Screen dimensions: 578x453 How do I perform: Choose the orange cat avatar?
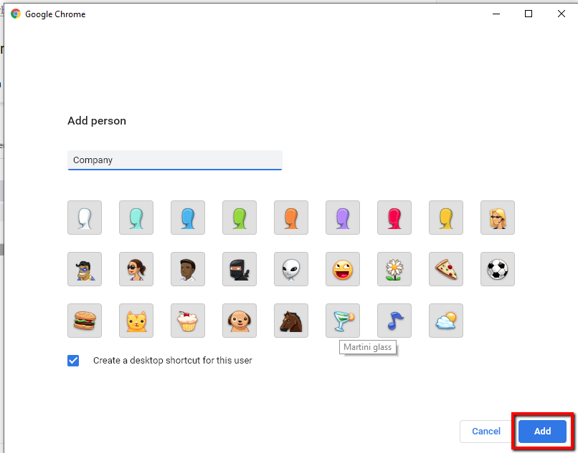click(136, 321)
